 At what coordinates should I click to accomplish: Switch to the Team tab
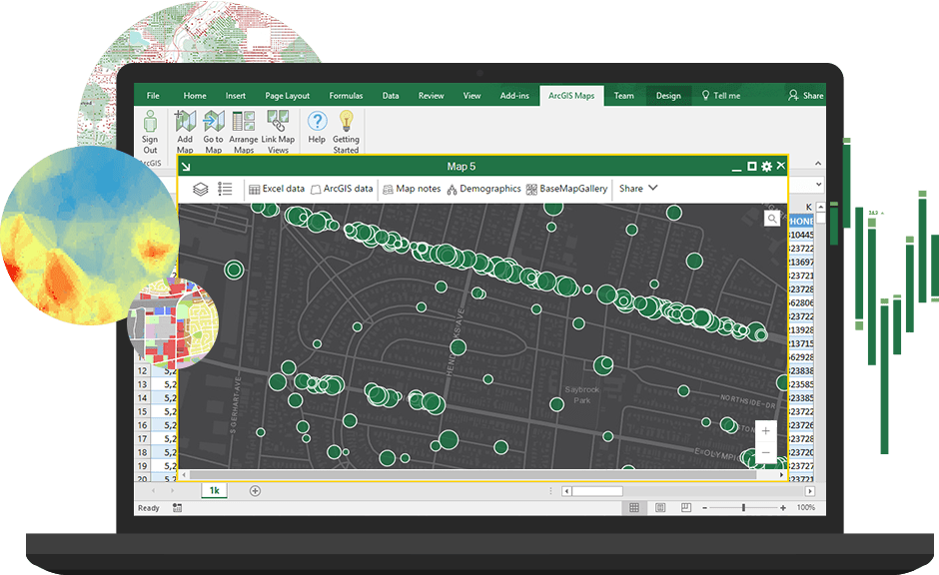pos(623,96)
